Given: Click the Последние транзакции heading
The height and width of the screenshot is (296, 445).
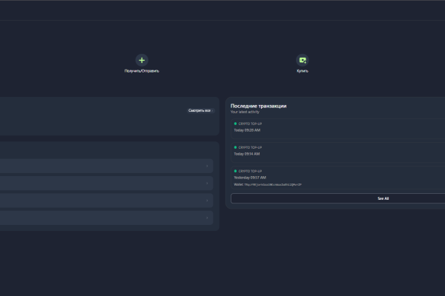Looking at the screenshot, I should [x=258, y=106].
